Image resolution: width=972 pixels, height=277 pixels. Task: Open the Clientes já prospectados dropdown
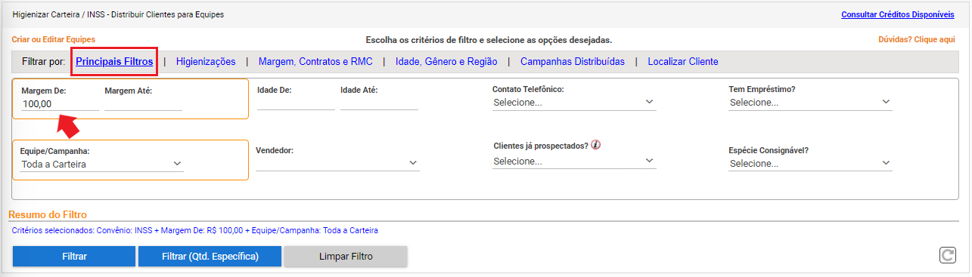click(574, 162)
